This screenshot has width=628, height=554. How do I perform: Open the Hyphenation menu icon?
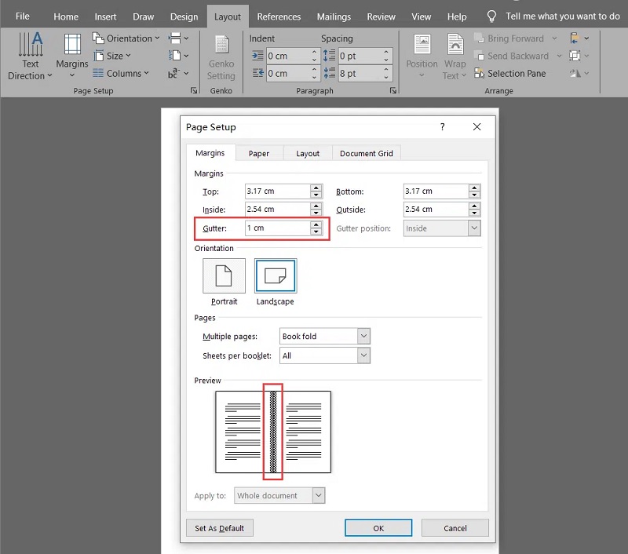click(x=178, y=73)
